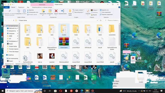Viewport: 165px width, 93px height.
Task: Select the redist folder
Action: click(100, 30)
